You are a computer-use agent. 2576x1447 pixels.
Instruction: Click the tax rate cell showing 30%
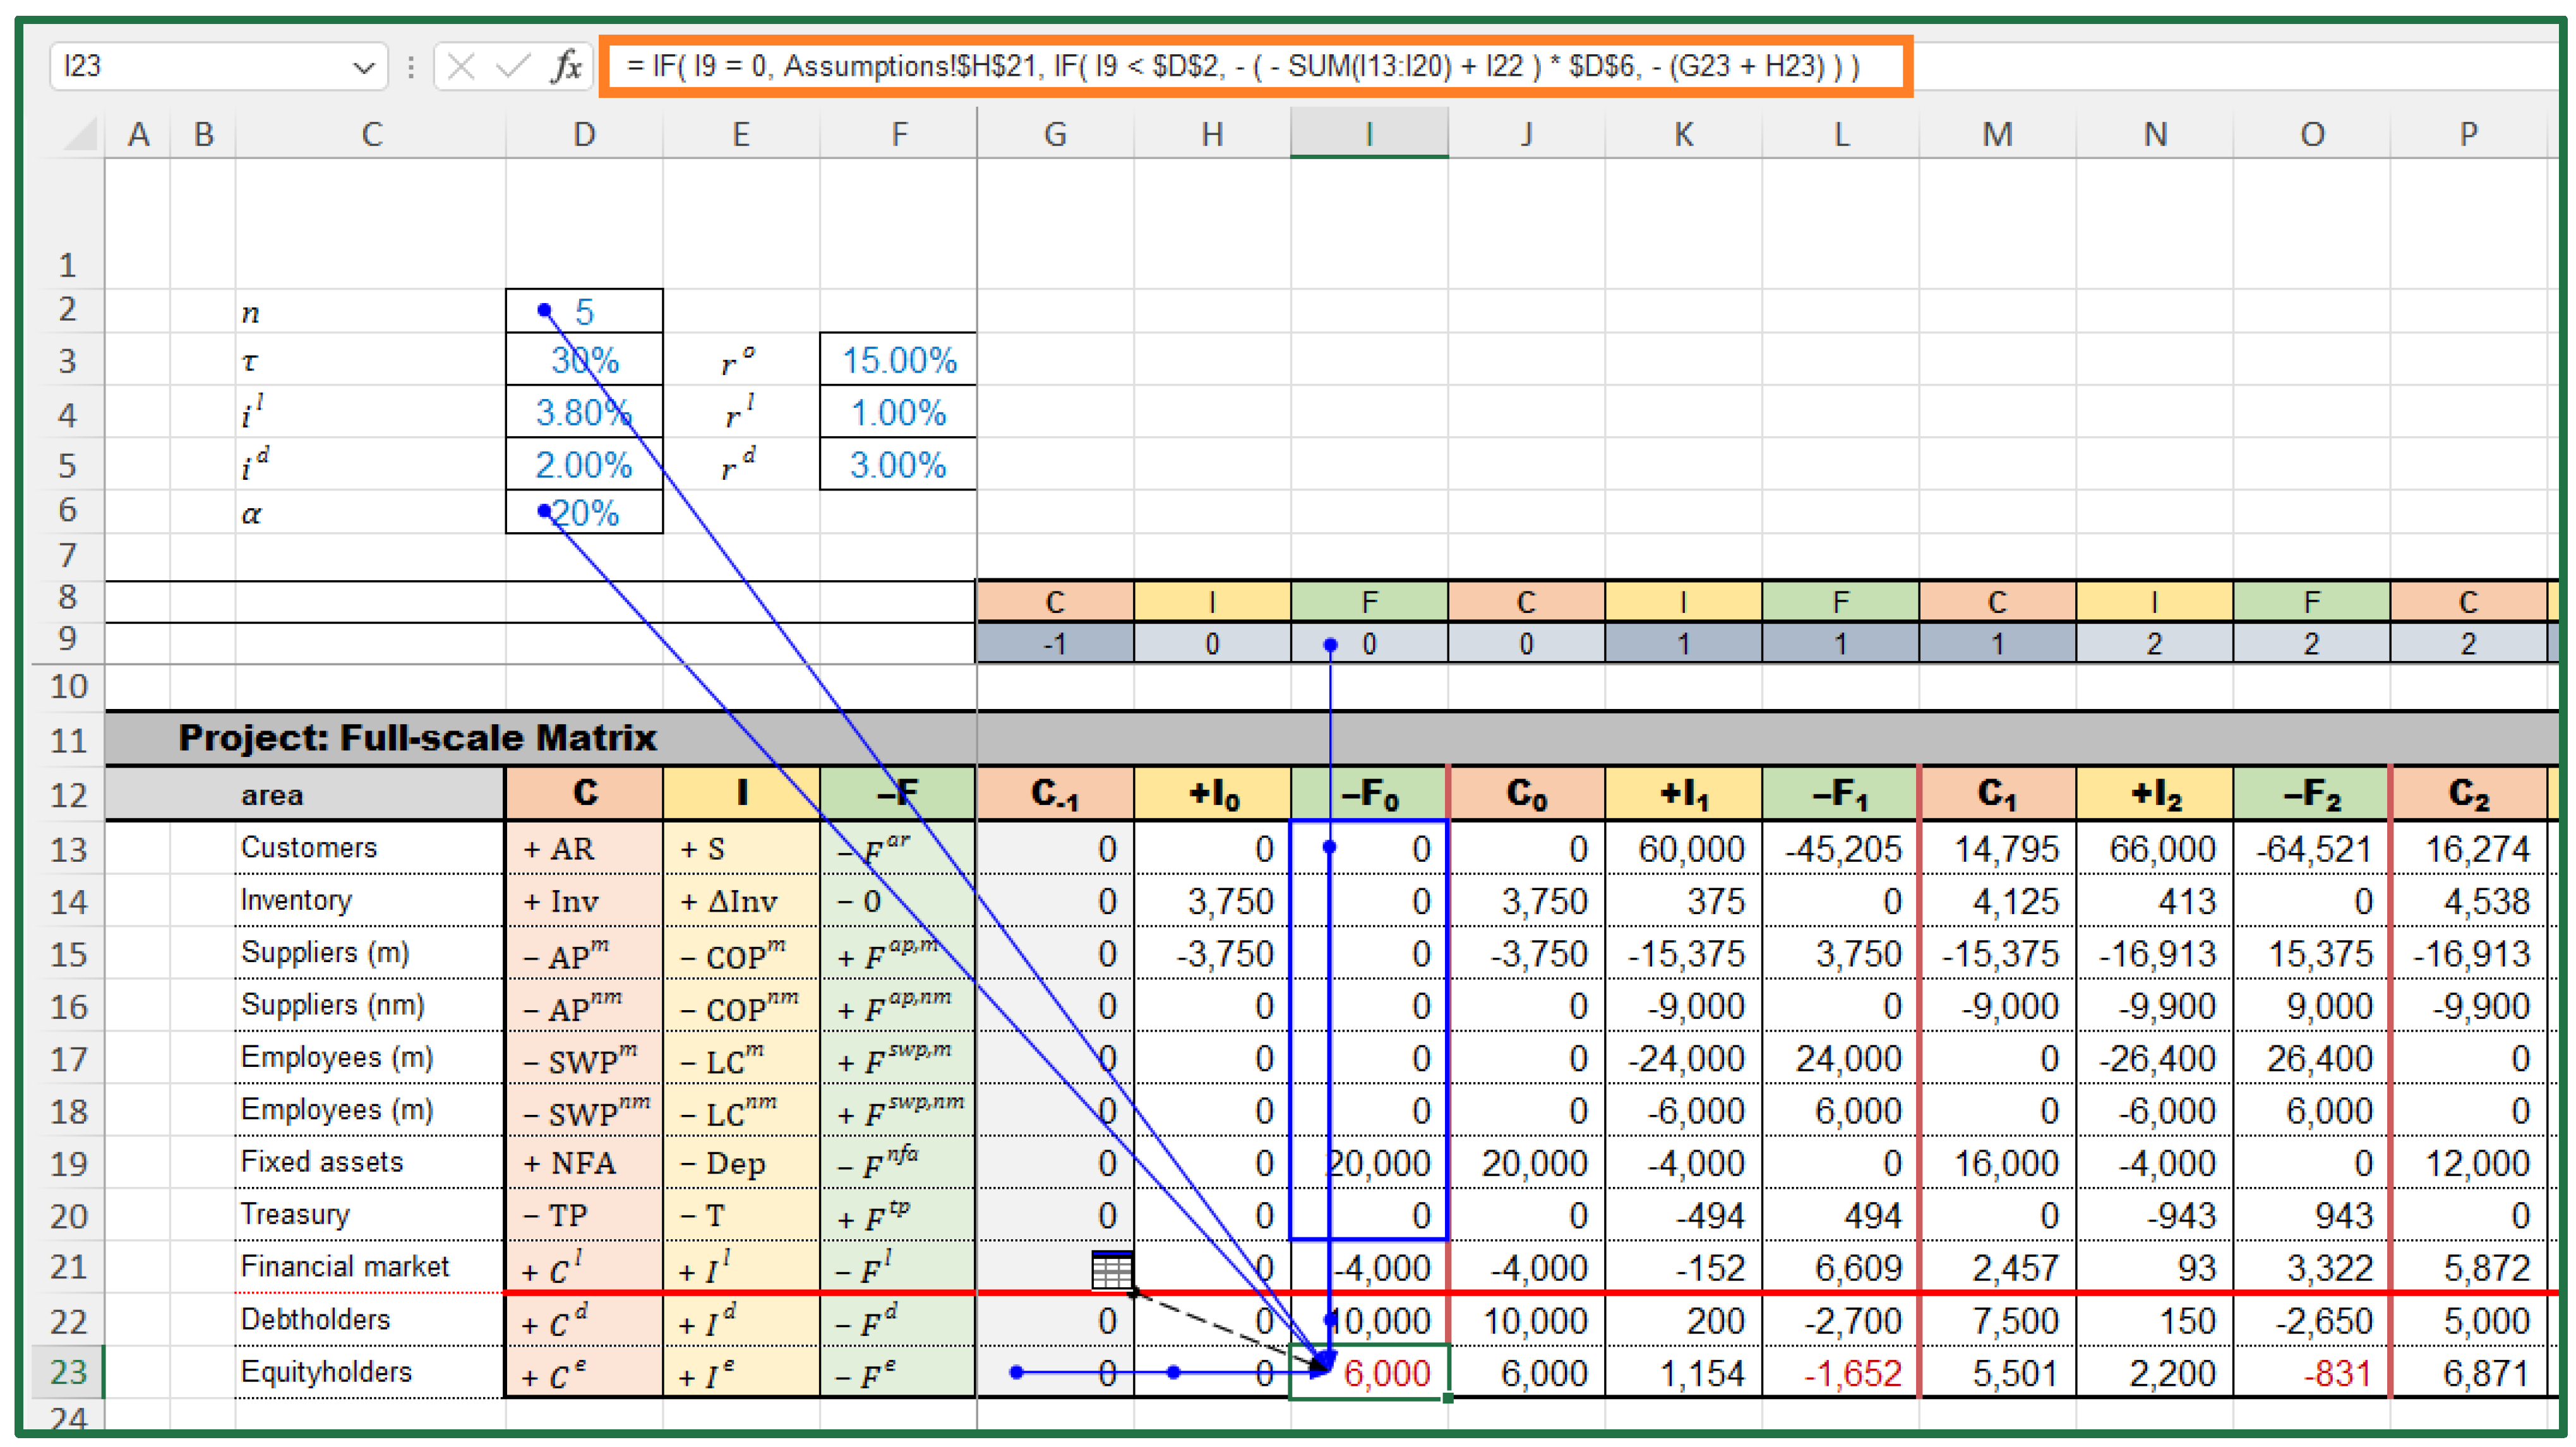pyautogui.click(x=584, y=359)
